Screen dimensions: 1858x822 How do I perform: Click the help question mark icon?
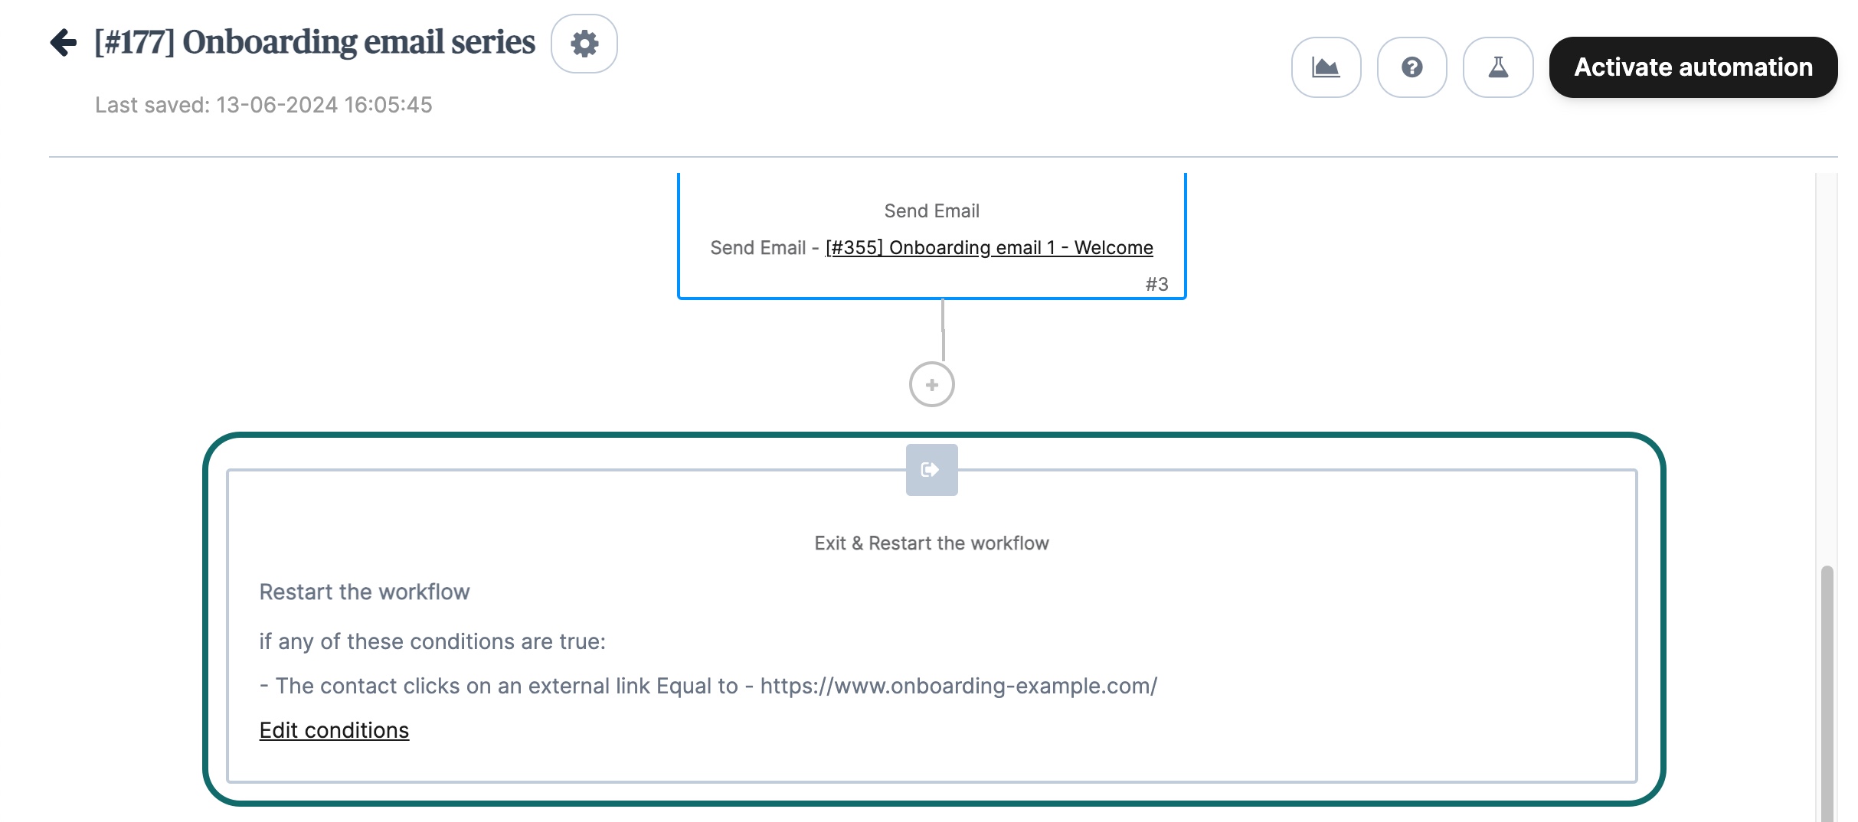[x=1411, y=67]
